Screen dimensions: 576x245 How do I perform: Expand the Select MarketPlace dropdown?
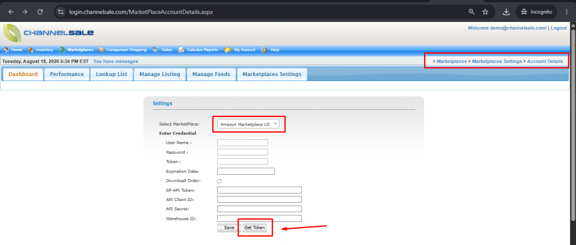248,124
